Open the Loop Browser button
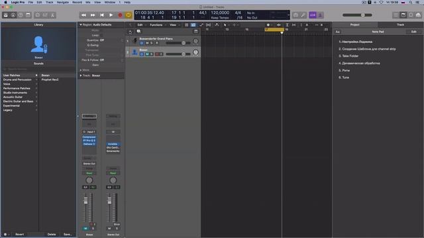Image resolution: width=424 pixels, height=238 pixels. 411,15
